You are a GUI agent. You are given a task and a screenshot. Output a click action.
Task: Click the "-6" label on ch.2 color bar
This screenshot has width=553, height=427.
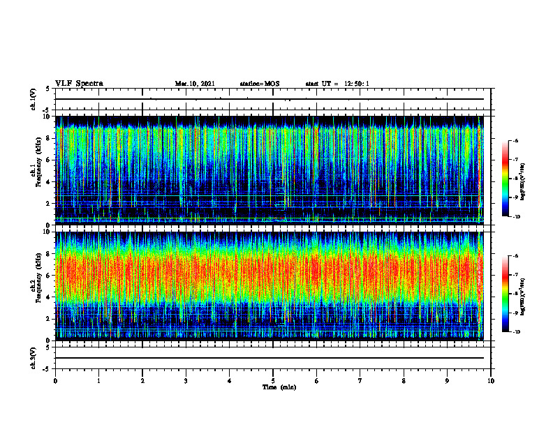coord(515,256)
